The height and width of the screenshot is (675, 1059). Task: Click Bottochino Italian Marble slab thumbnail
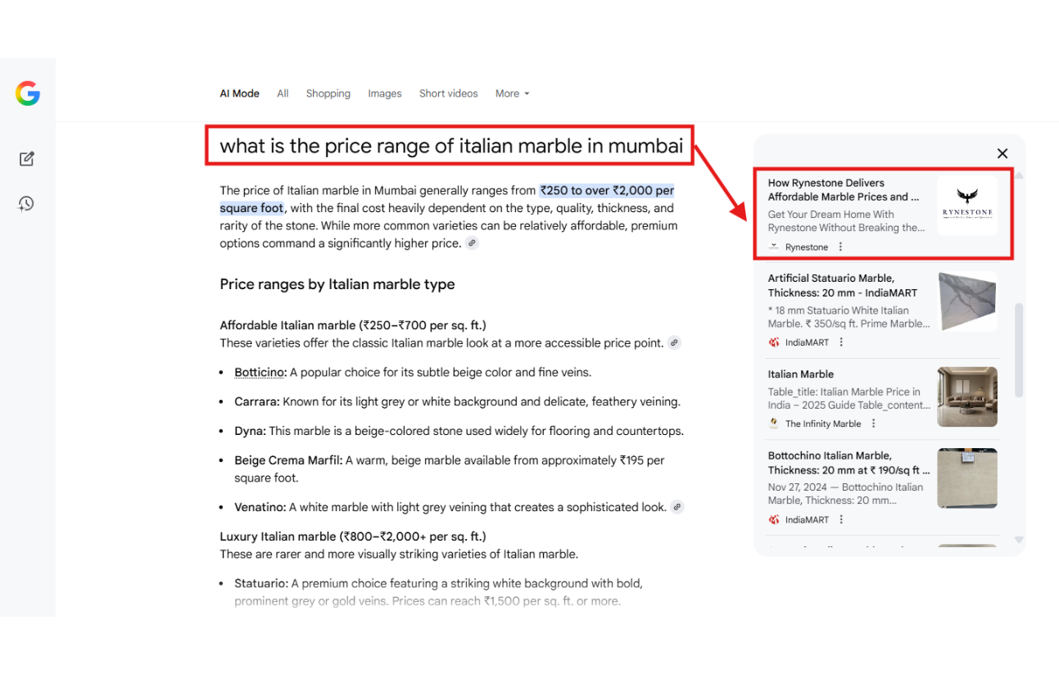pyautogui.click(x=966, y=478)
